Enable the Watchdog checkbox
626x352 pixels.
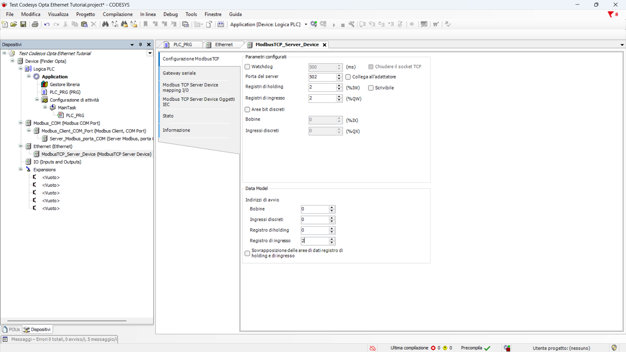point(247,67)
